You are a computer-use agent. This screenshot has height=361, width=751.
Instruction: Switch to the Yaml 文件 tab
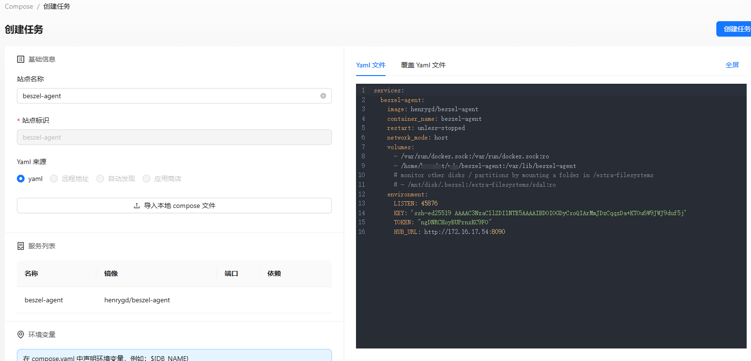click(x=371, y=65)
